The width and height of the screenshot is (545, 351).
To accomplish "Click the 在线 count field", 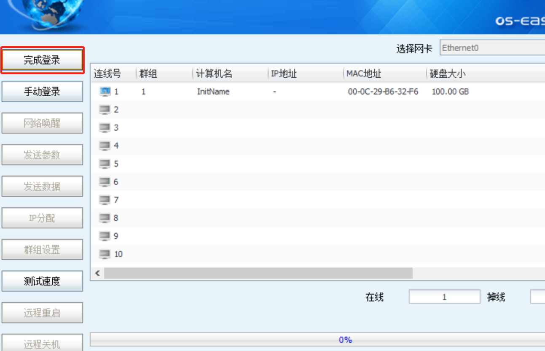I will (x=444, y=297).
